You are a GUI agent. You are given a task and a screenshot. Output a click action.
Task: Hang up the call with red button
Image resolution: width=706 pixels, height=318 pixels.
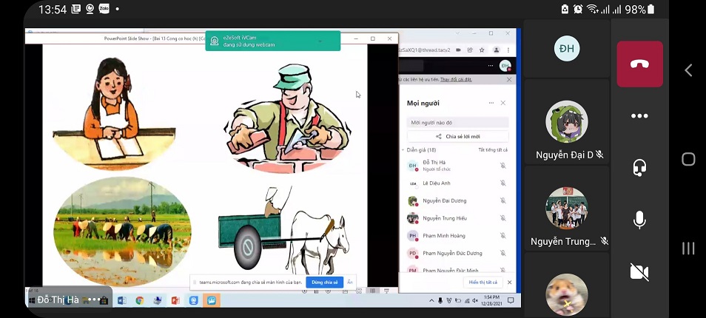(x=639, y=64)
